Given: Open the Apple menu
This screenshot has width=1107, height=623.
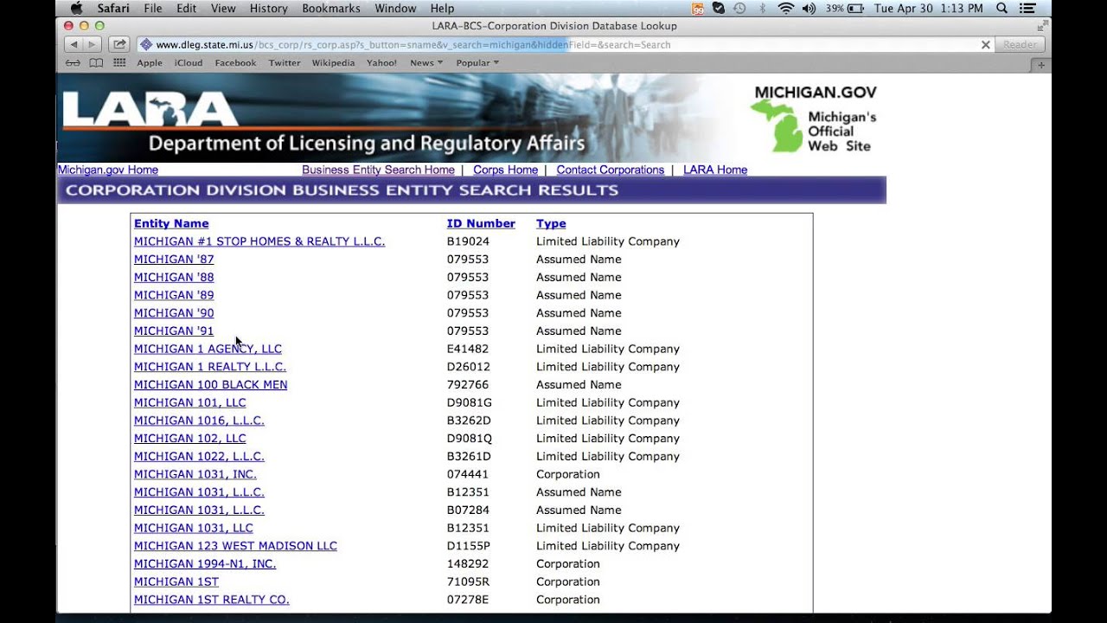Looking at the screenshot, I should [76, 9].
